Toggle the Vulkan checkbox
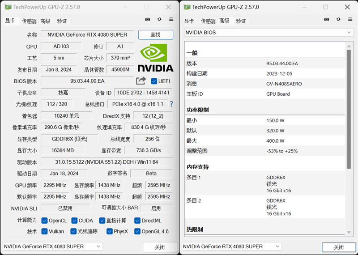This screenshot has height=255, width=358. point(44,231)
